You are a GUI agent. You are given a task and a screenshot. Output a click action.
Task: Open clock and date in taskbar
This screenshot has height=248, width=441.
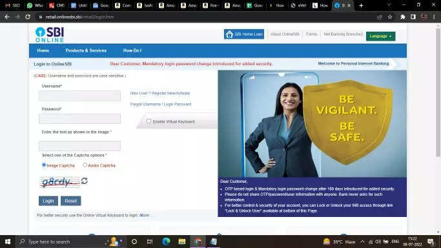(413, 242)
